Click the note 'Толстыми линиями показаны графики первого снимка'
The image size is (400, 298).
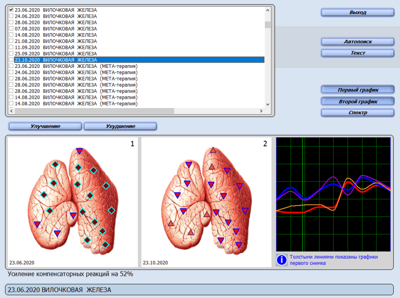(x=334, y=260)
